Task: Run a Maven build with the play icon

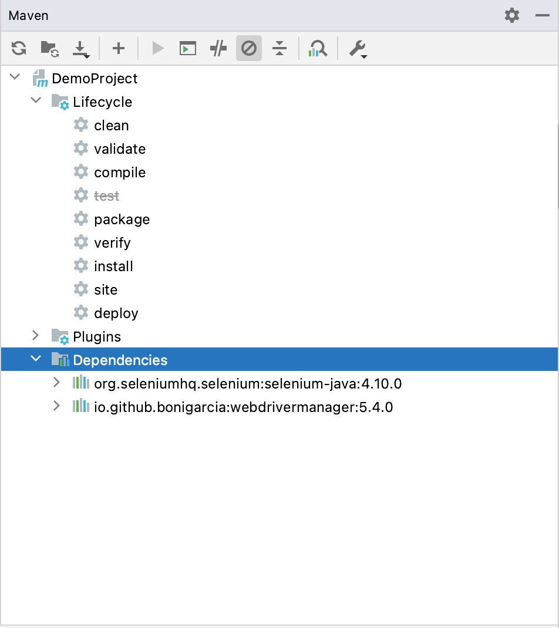Action: pyautogui.click(x=157, y=48)
